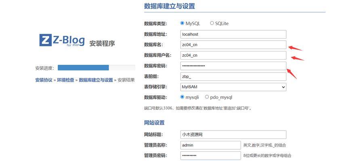Click the 安装进度 label

pos(45,68)
